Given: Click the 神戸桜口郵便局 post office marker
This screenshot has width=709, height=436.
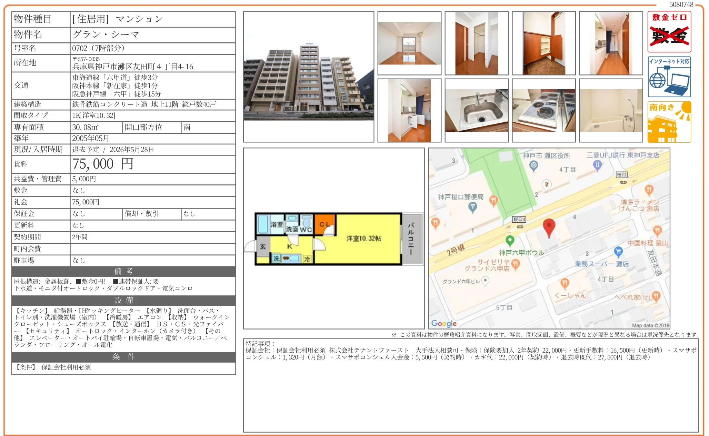Looking at the screenshot, I should point(472,206).
